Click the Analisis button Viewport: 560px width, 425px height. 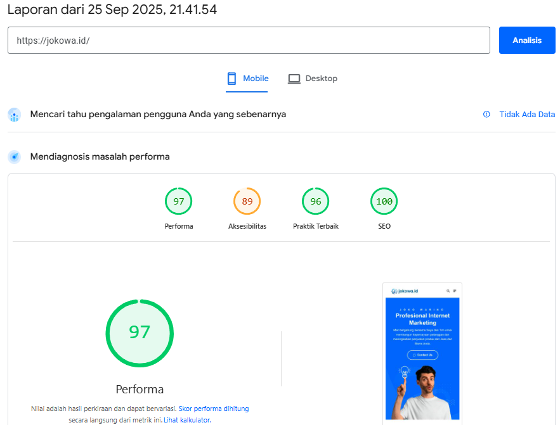click(x=526, y=40)
